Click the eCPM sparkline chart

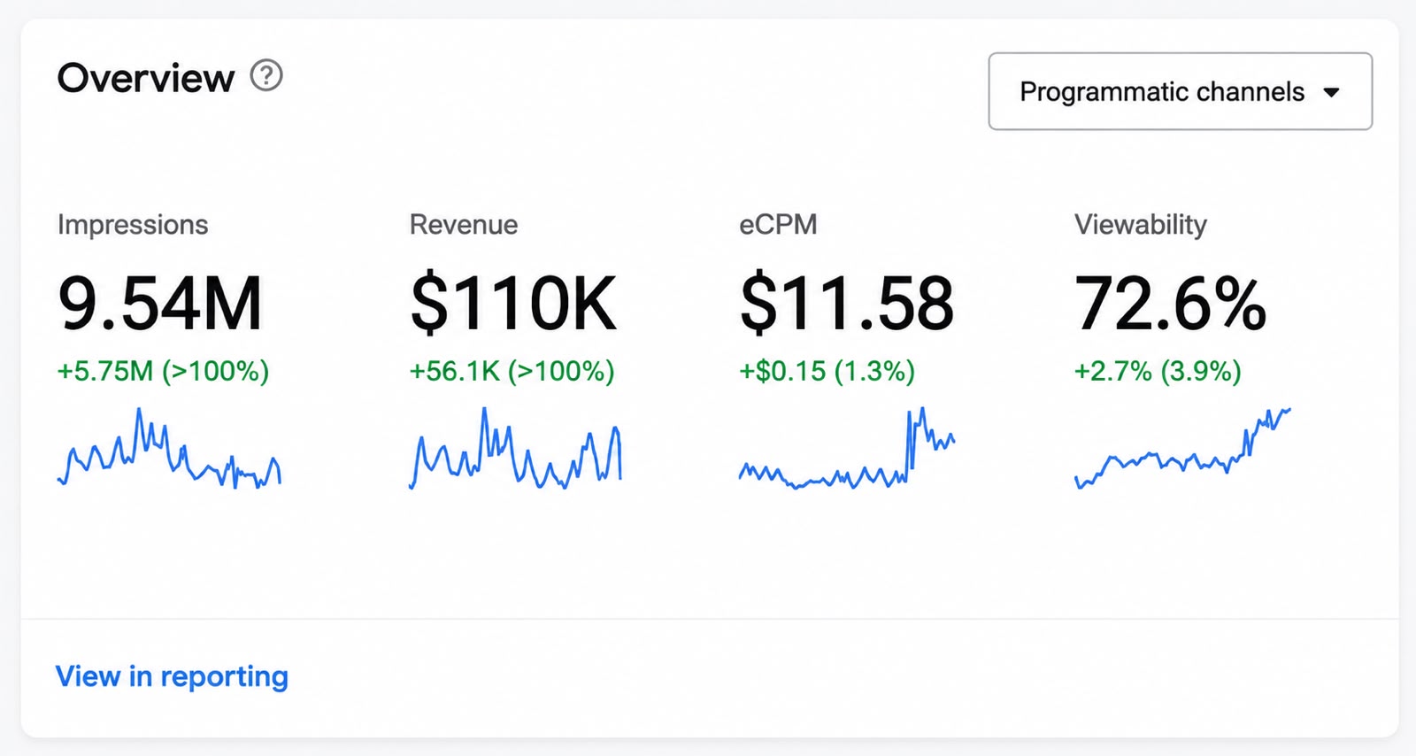(x=847, y=448)
